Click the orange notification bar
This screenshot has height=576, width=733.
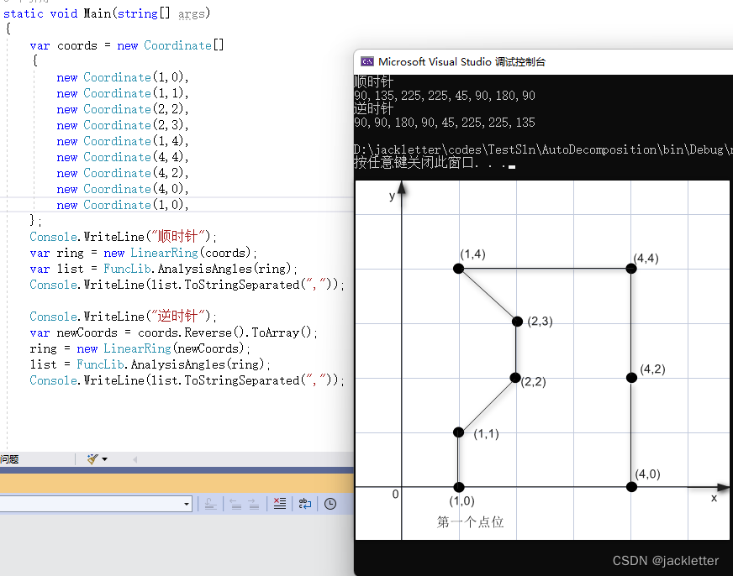point(177,483)
